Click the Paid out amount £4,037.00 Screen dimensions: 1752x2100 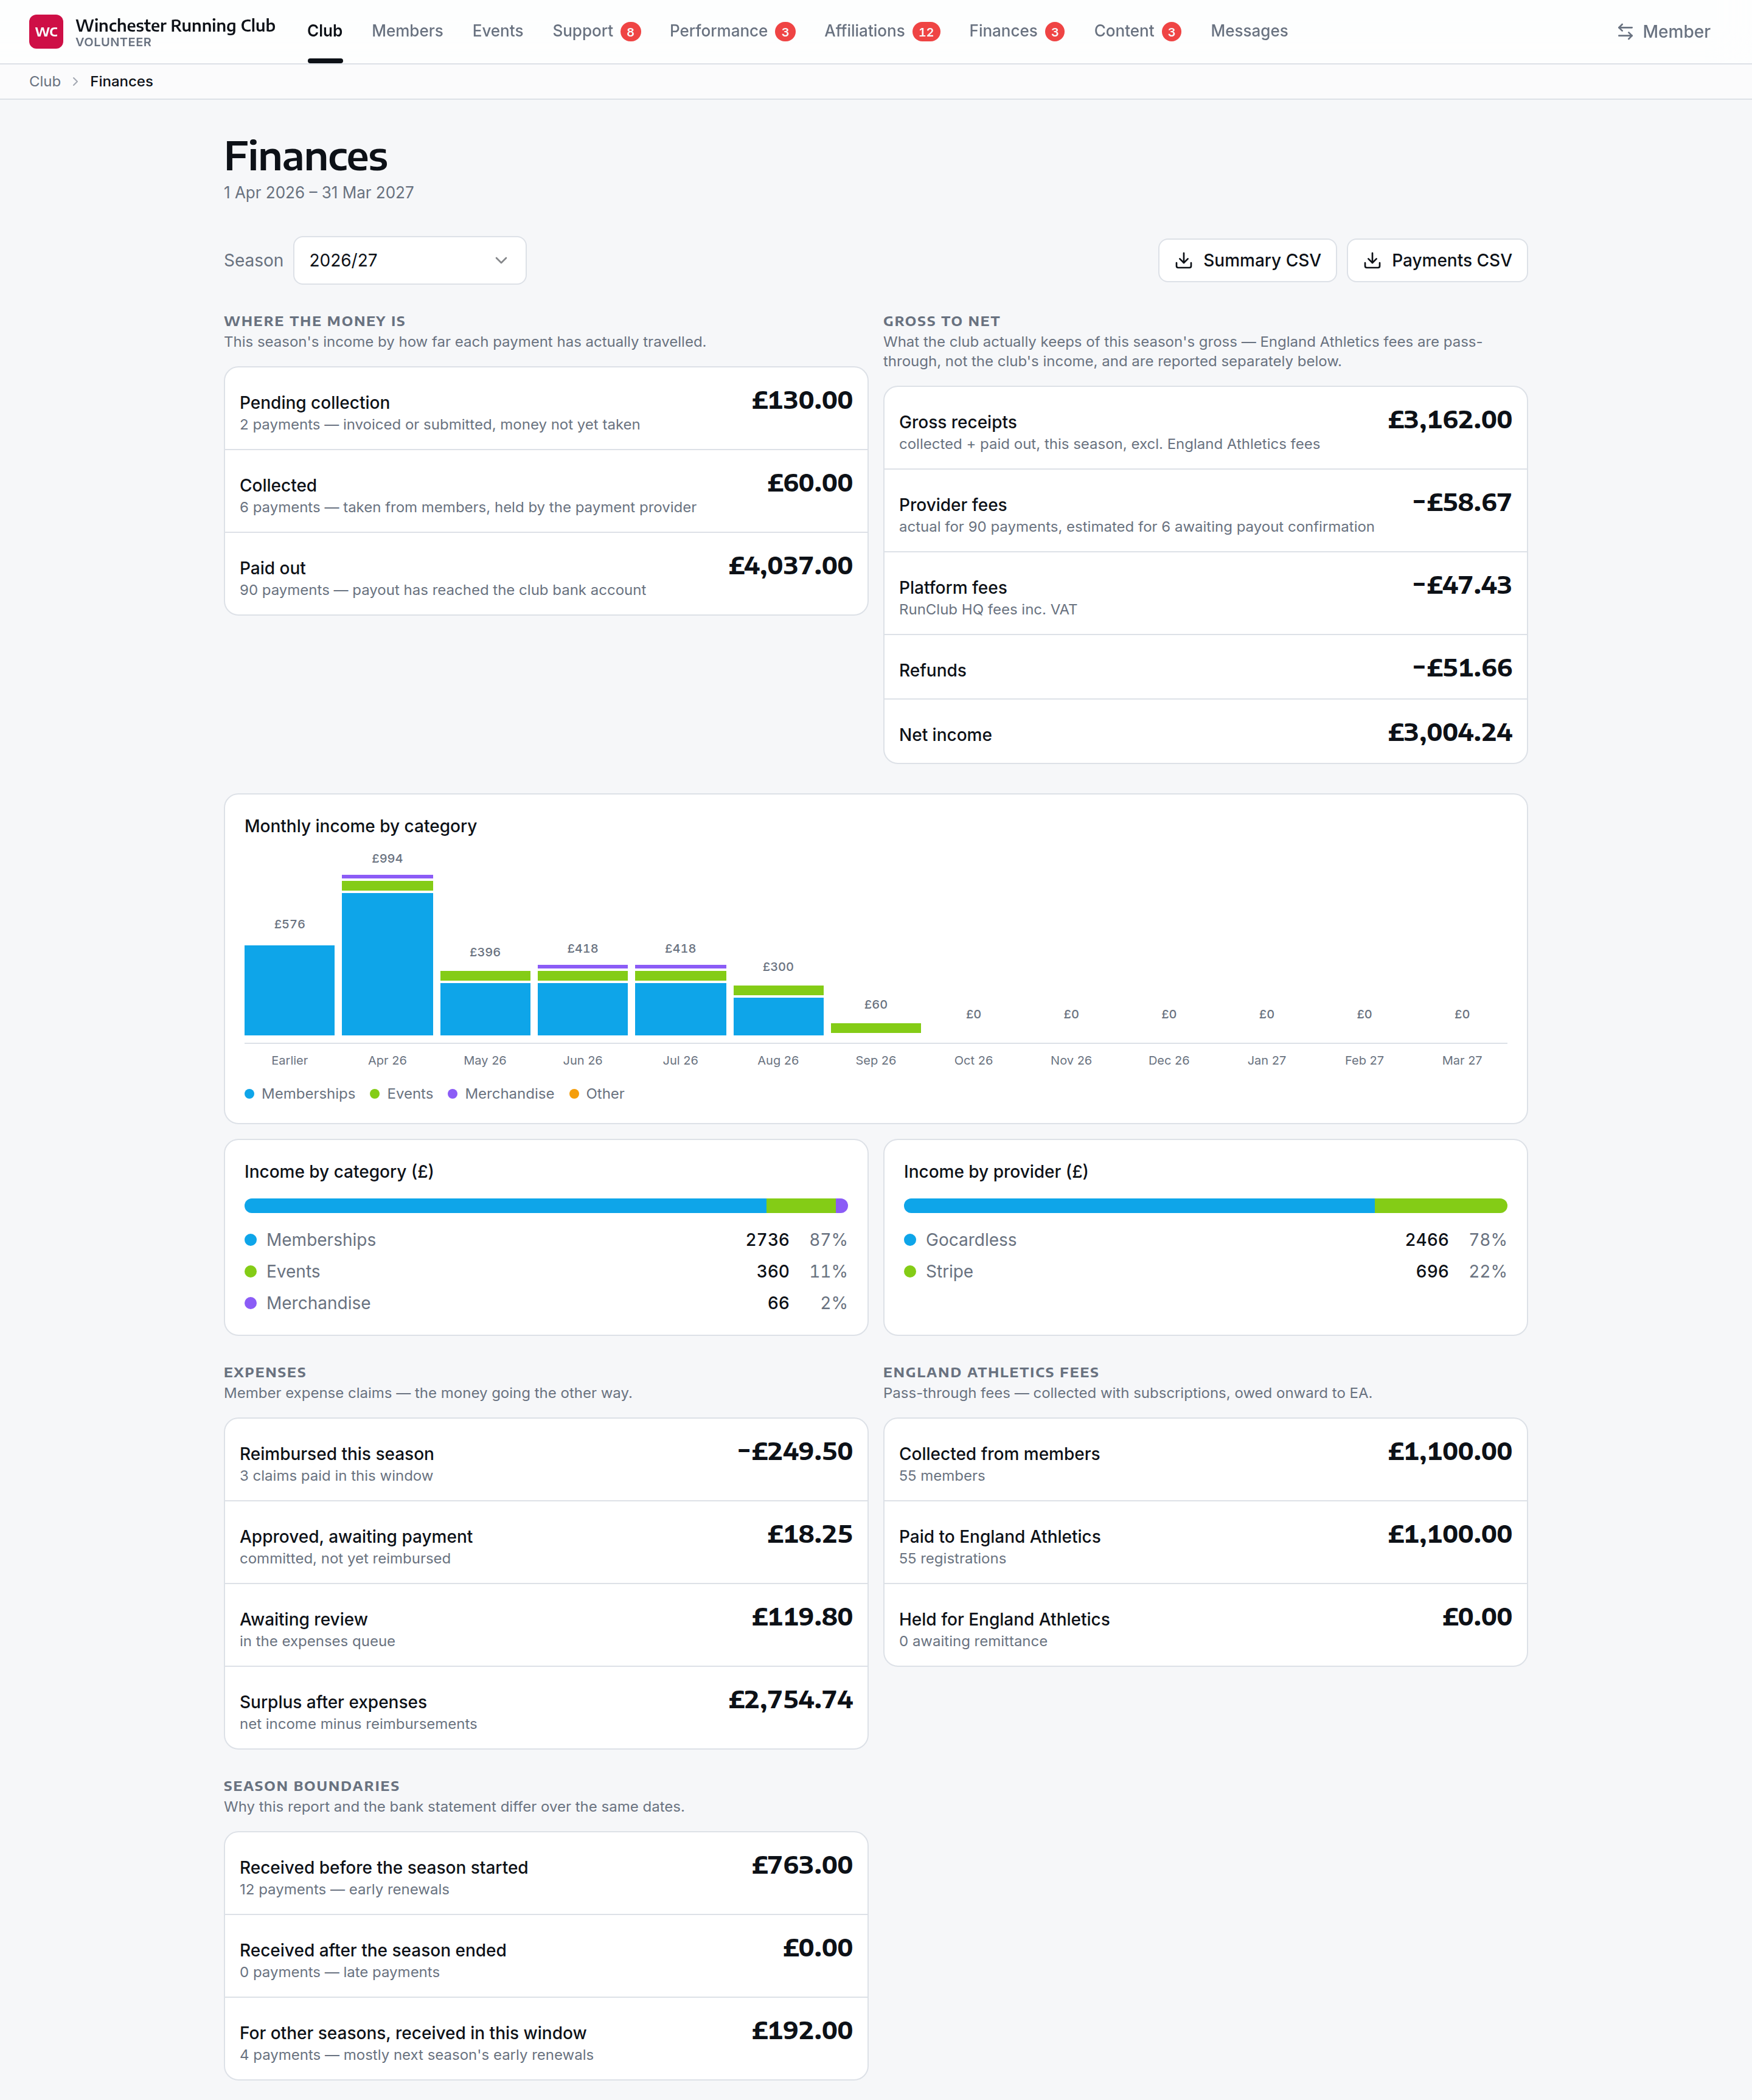point(790,566)
